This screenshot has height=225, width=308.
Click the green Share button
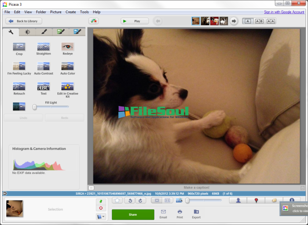(133, 214)
